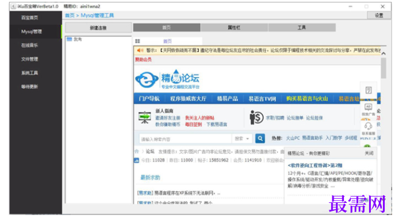Click the businessman dollar sign icon
The image size is (397, 223).
click(x=256, y=117)
